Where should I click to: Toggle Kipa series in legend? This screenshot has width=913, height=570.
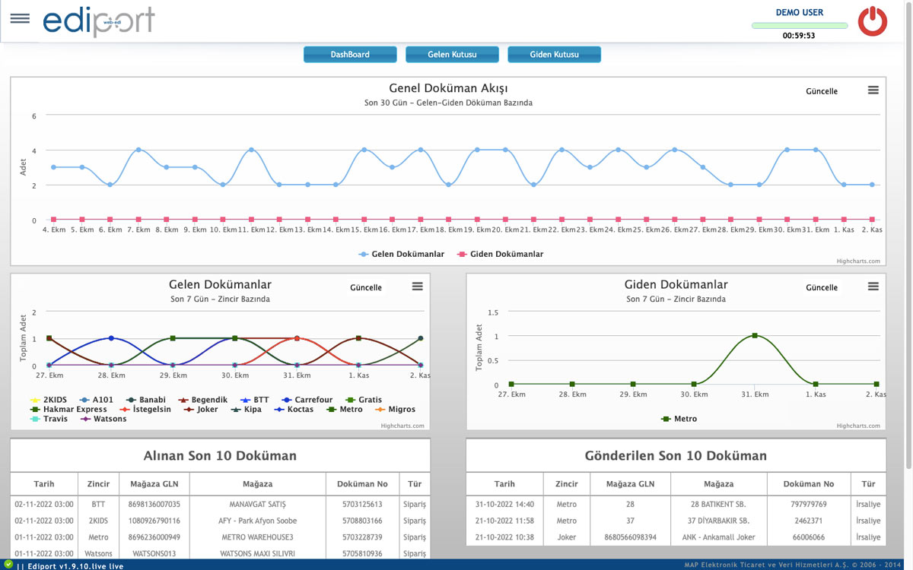click(x=246, y=410)
